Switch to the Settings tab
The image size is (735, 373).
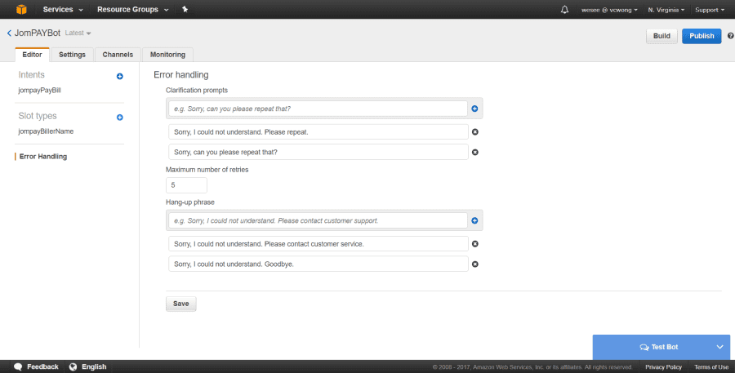tap(72, 55)
